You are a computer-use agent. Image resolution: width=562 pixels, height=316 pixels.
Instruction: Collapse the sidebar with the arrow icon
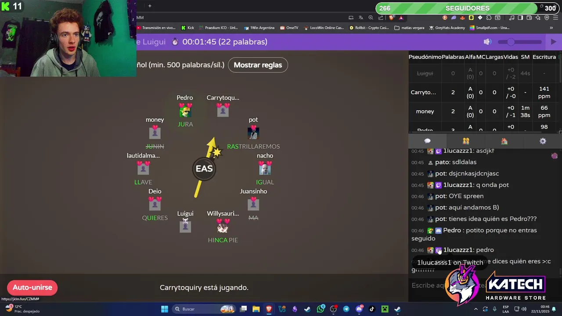pos(553,42)
